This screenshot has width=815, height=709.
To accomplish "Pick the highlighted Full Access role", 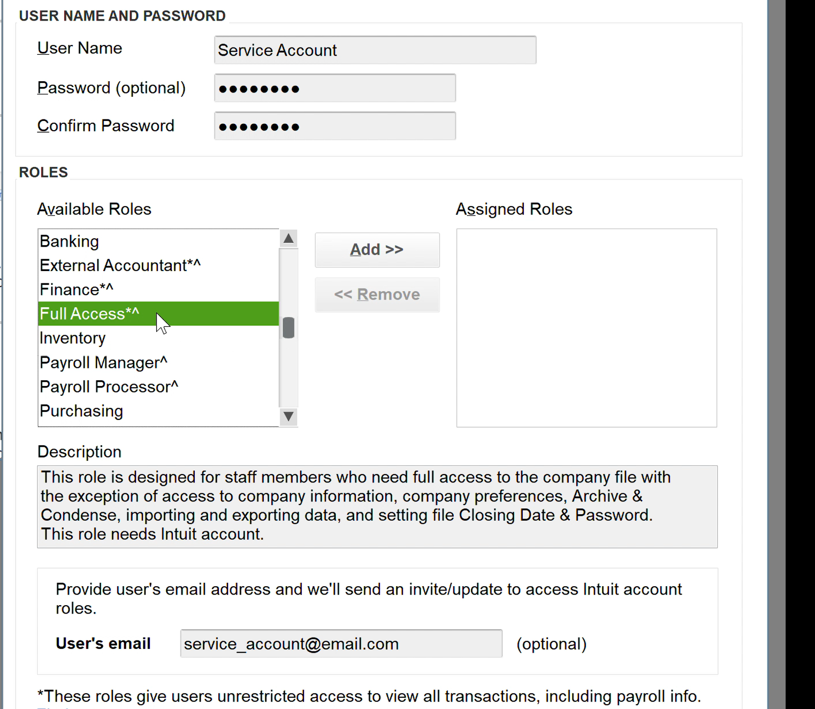I will 90,314.
